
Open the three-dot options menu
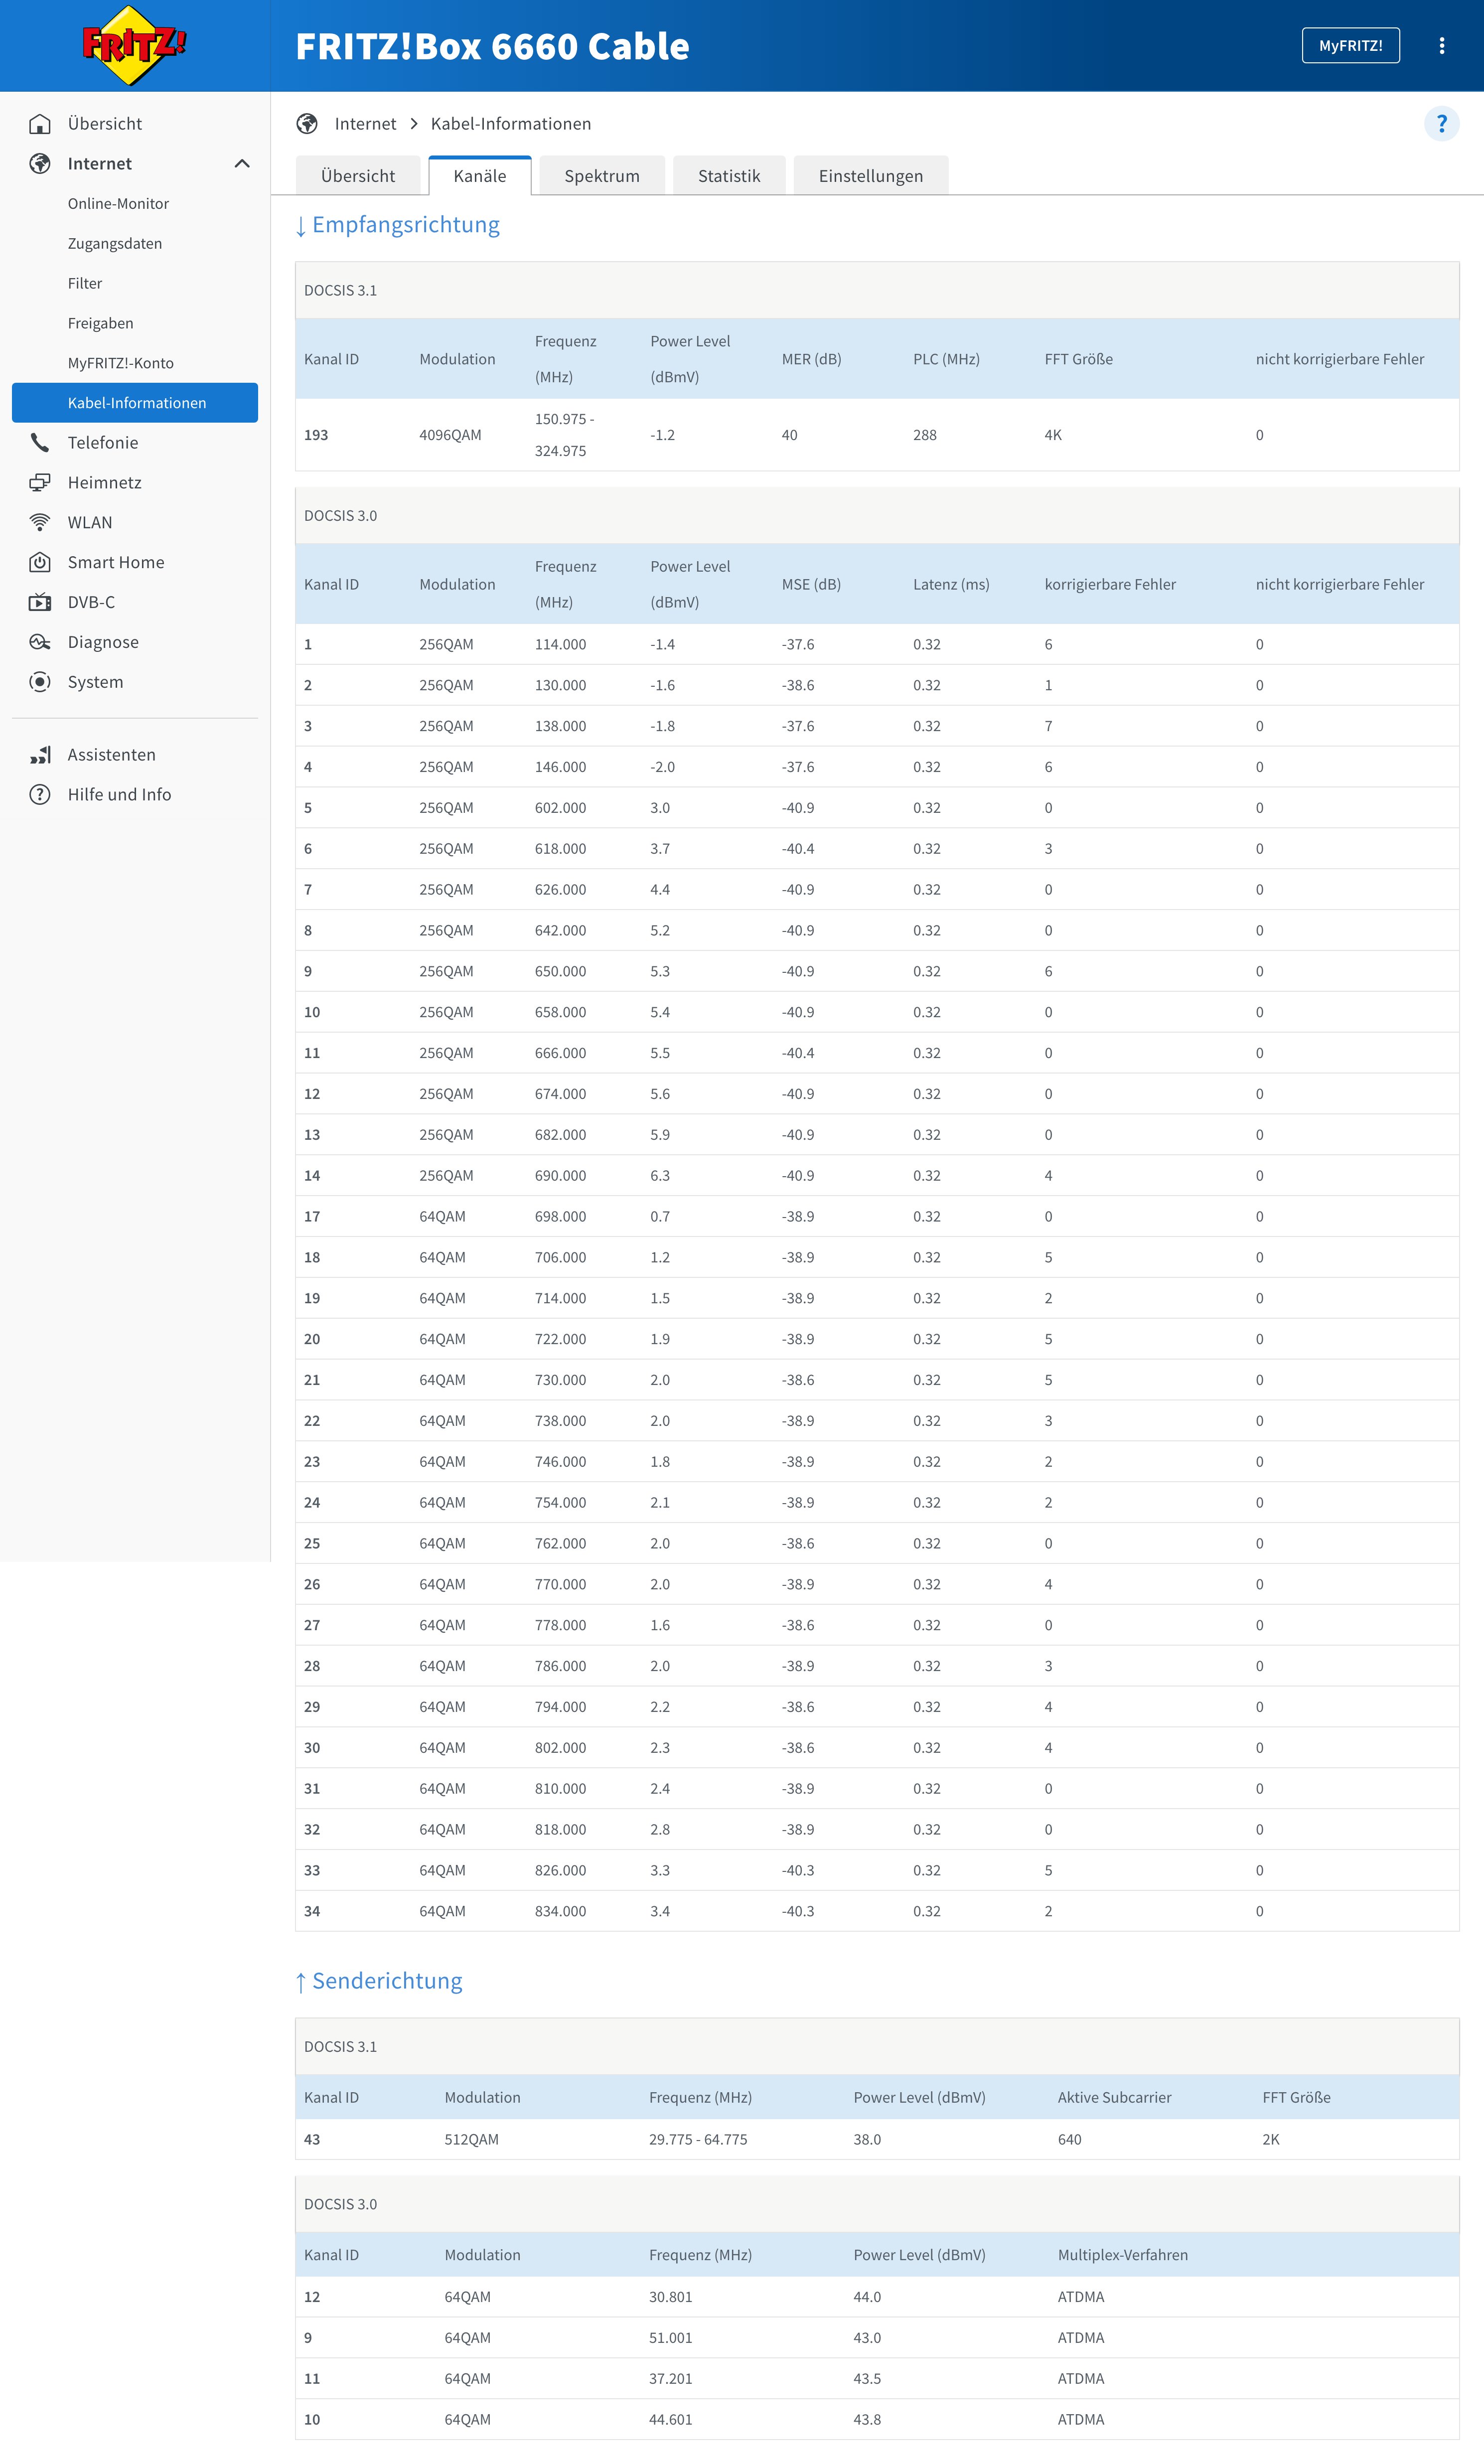pos(1441,46)
